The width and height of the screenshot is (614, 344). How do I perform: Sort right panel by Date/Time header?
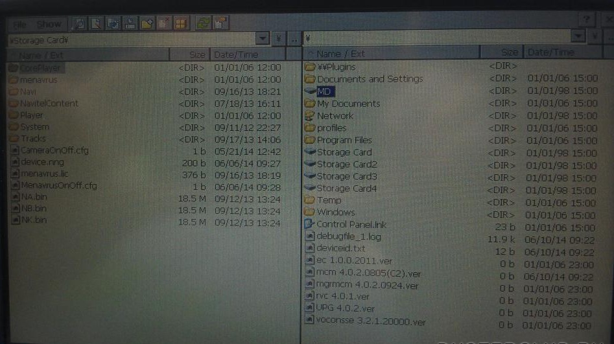562,52
